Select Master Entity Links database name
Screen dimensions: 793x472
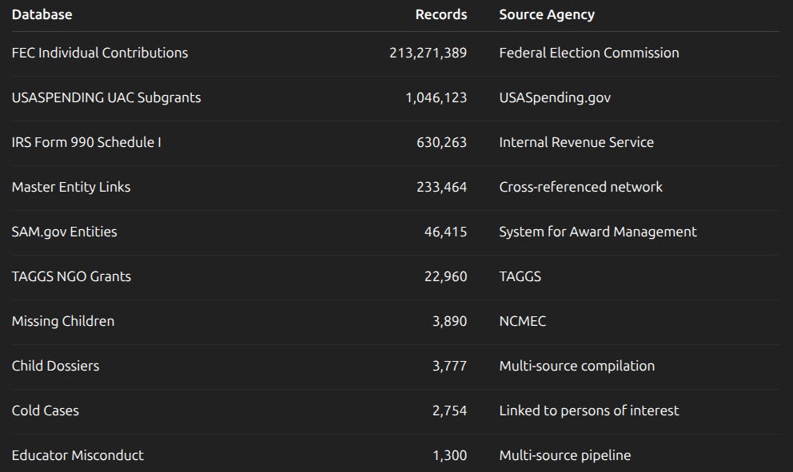pos(71,187)
